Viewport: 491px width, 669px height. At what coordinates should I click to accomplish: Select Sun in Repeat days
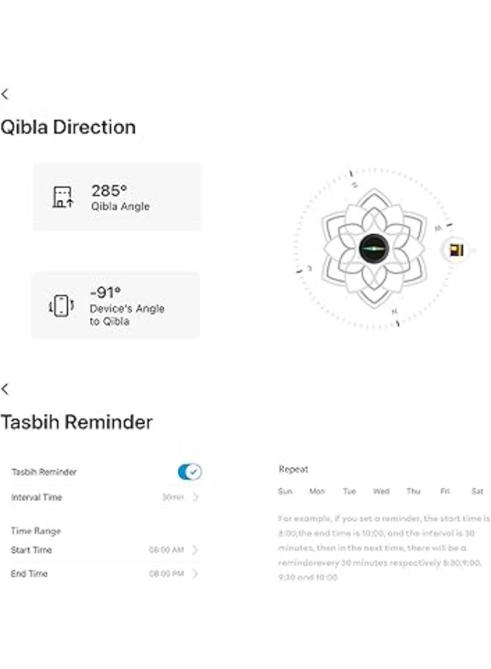pyautogui.click(x=285, y=491)
